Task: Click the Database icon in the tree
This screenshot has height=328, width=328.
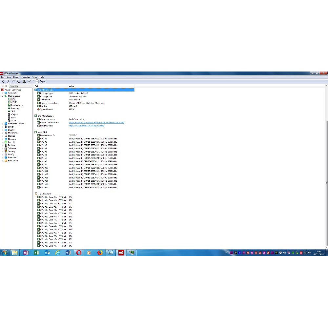Action: (x=6, y=157)
